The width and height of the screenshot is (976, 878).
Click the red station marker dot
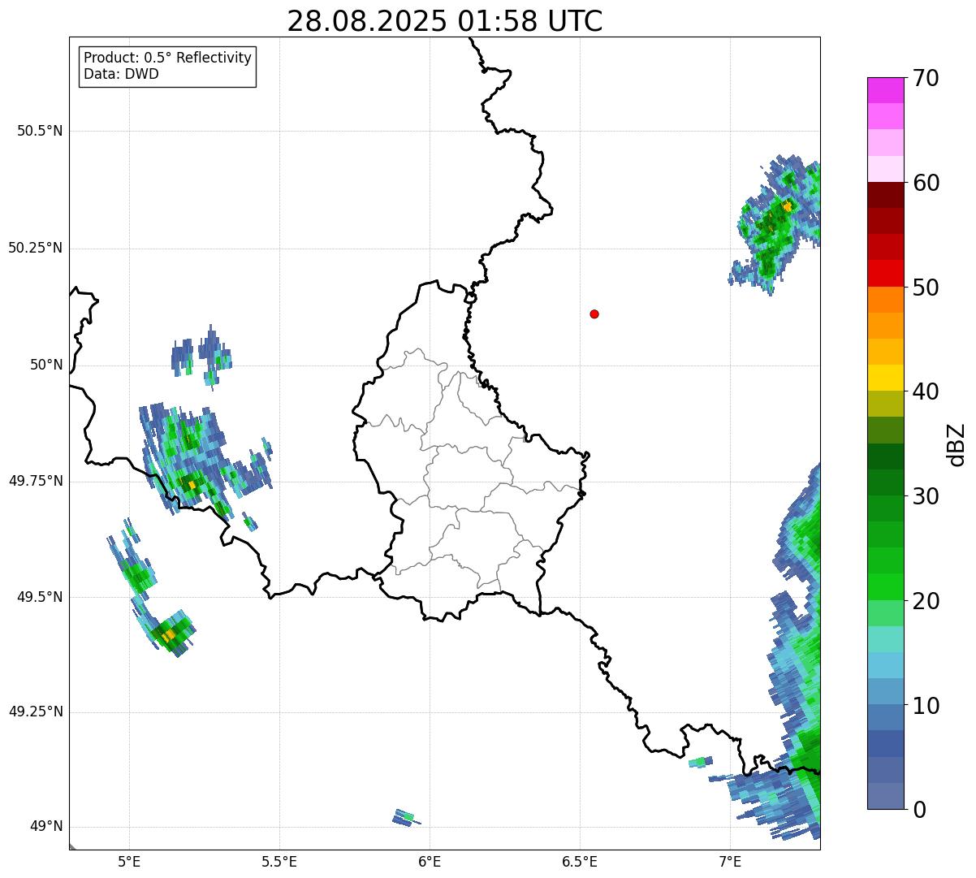tap(594, 314)
